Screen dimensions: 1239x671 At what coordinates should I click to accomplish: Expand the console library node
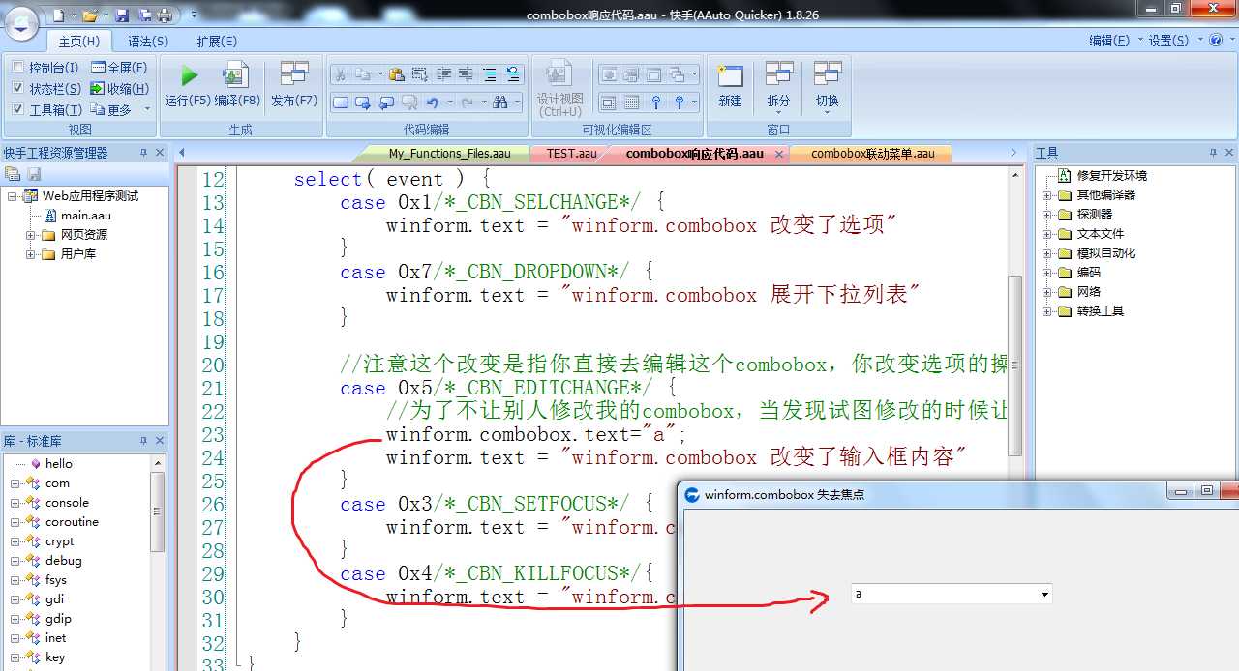pyautogui.click(x=15, y=503)
